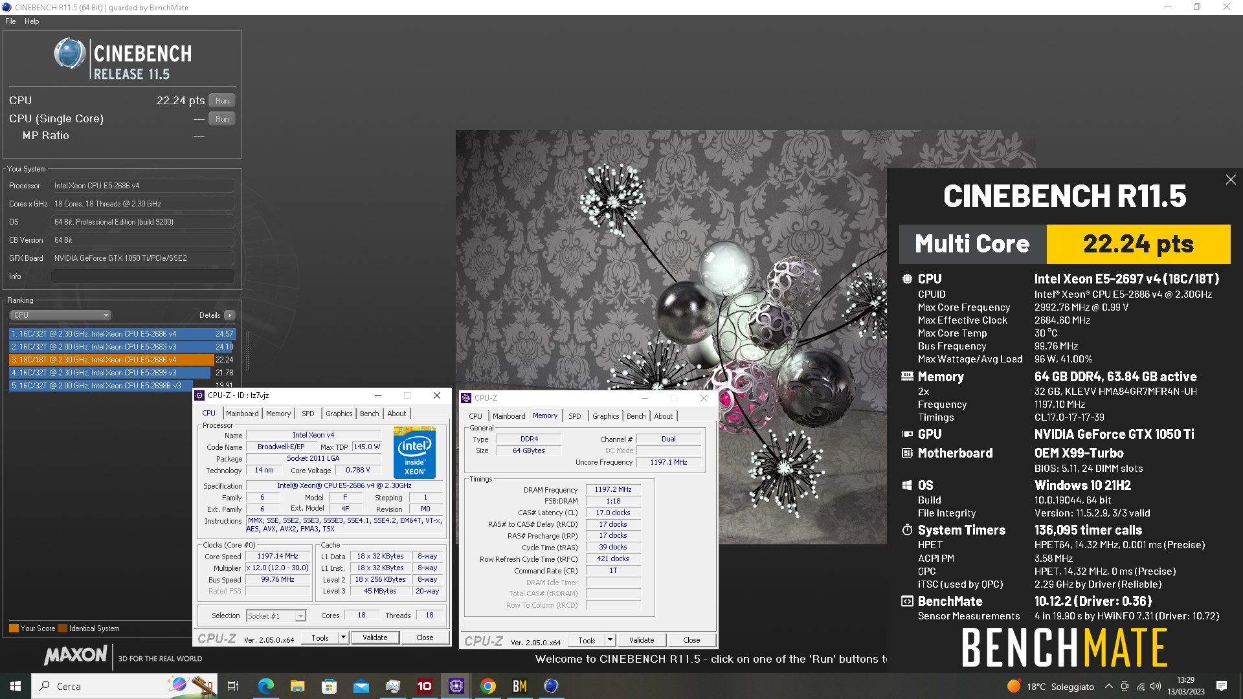Open Google Chrome from taskbar
This screenshot has width=1243, height=699.
[488, 686]
